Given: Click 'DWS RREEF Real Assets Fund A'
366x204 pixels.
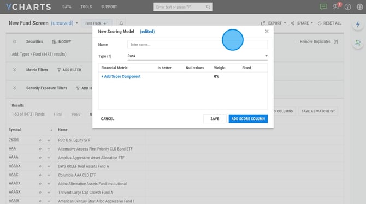Looking at the screenshot, I should pyautogui.click(x=84, y=166).
